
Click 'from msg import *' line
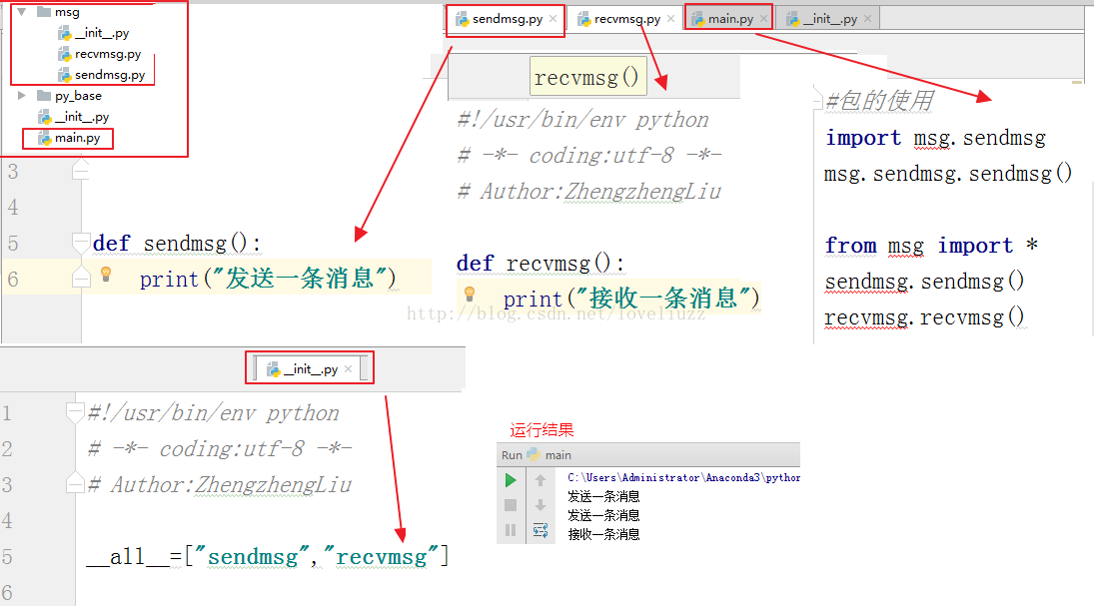pyautogui.click(x=931, y=246)
